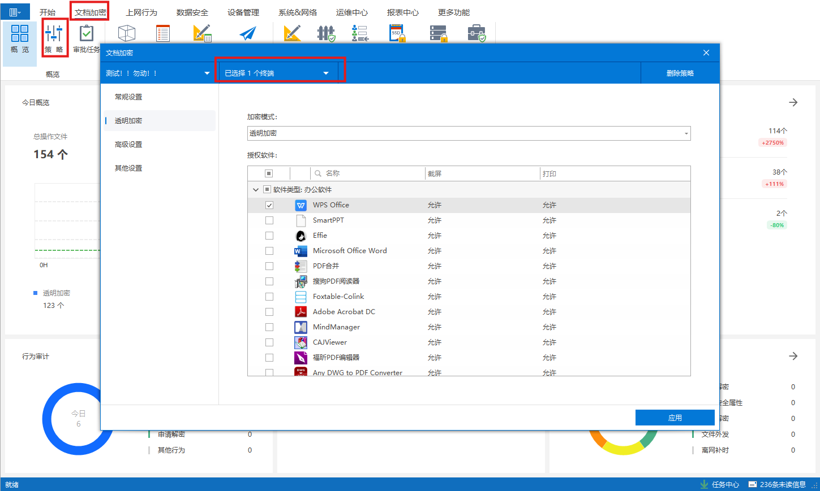Click the 审批任务 clipboard icon
The height and width of the screenshot is (491, 820).
tap(87, 34)
